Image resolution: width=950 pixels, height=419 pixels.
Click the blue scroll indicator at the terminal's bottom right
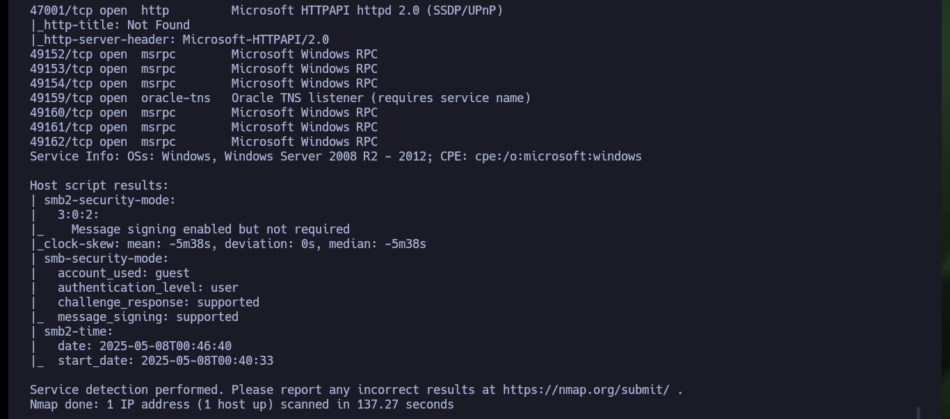click(x=919, y=413)
